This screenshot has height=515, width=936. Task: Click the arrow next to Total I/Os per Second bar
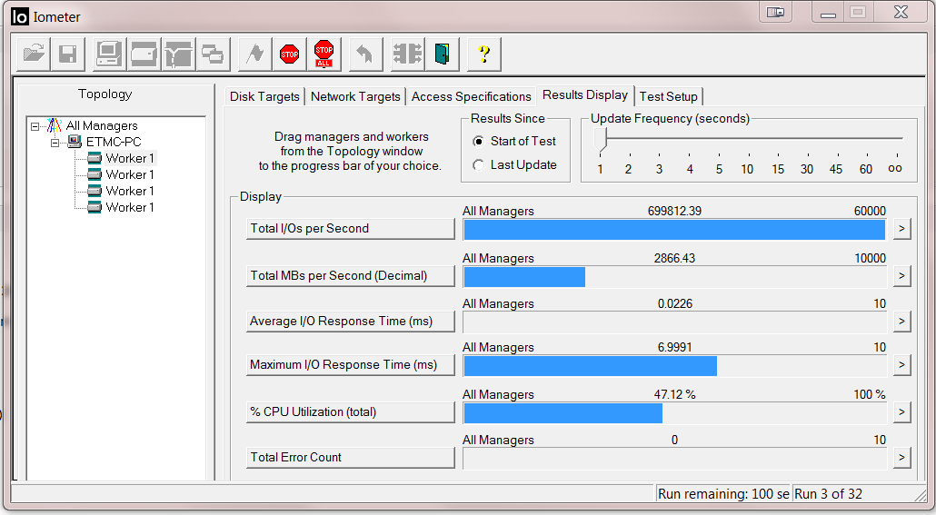click(901, 229)
